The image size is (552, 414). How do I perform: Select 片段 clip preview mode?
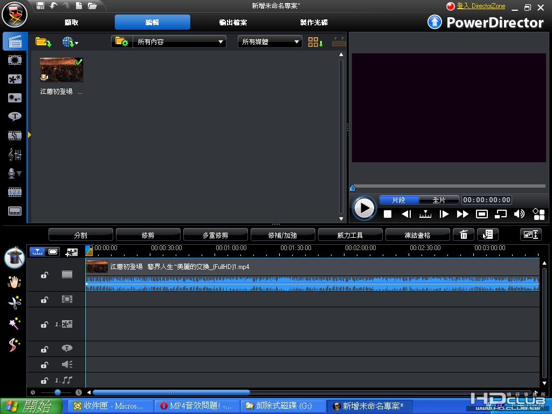point(399,200)
